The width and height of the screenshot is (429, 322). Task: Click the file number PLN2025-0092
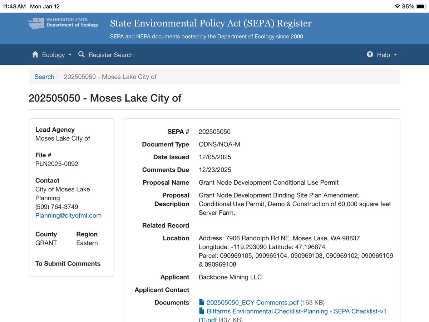(57, 164)
